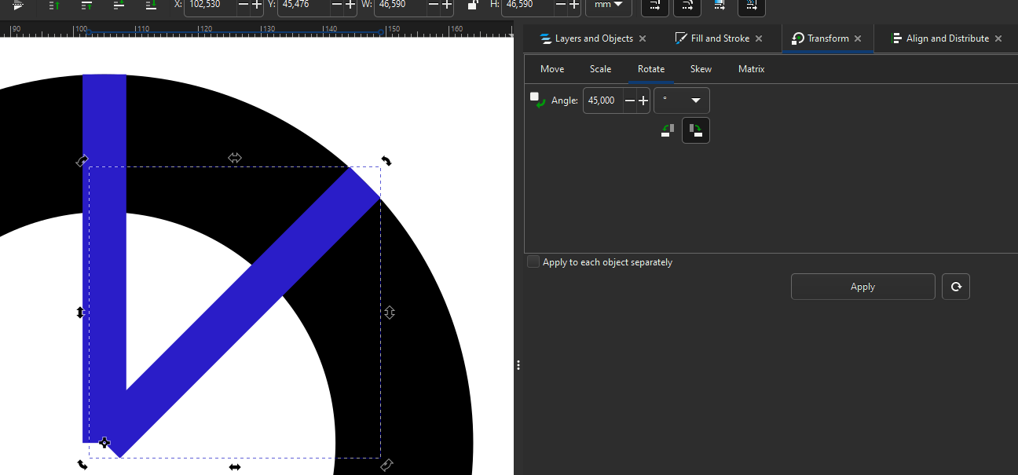Click raise selection one step icon
The image size is (1018, 475).
pyautogui.click(x=87, y=5)
